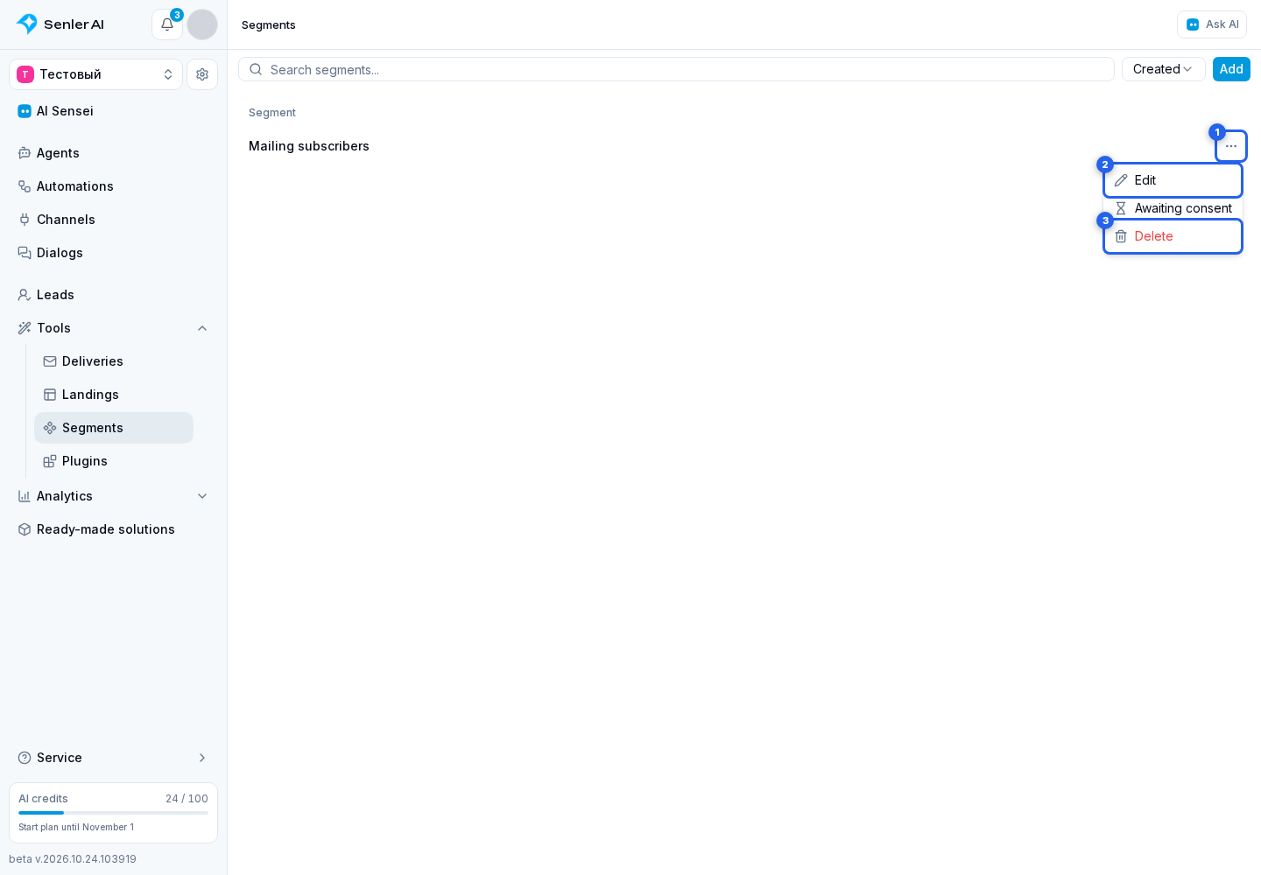Click the AI credits progress bar
The image size is (1261, 875).
113,813
